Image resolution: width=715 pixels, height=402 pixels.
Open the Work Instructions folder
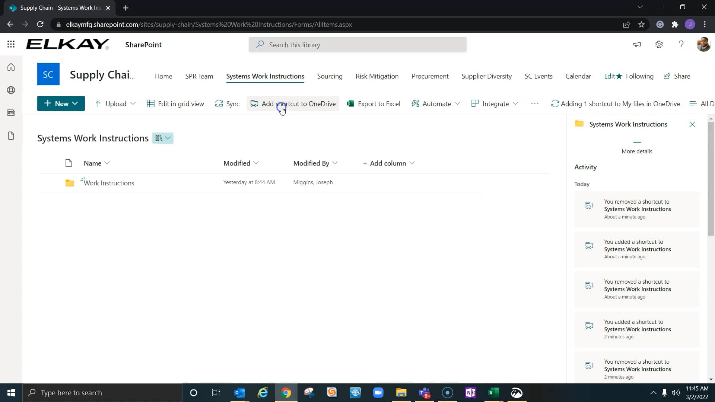pyautogui.click(x=108, y=183)
